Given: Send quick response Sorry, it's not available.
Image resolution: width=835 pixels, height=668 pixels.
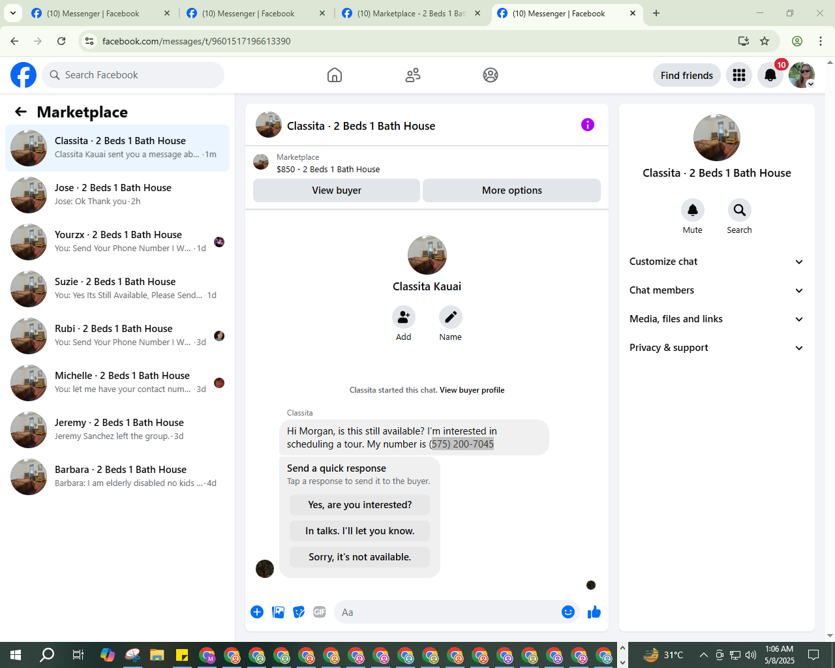Looking at the screenshot, I should [x=360, y=557].
